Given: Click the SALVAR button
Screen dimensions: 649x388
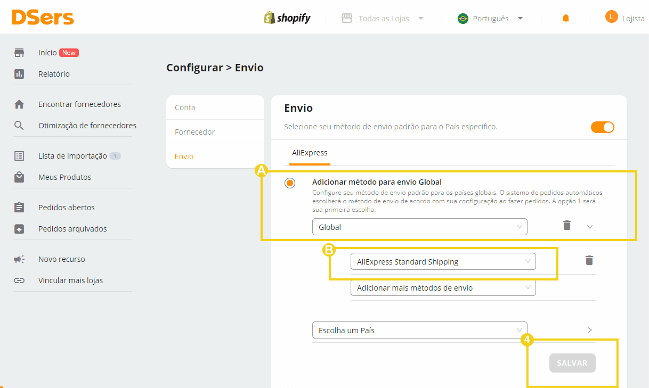Looking at the screenshot, I should (x=572, y=363).
